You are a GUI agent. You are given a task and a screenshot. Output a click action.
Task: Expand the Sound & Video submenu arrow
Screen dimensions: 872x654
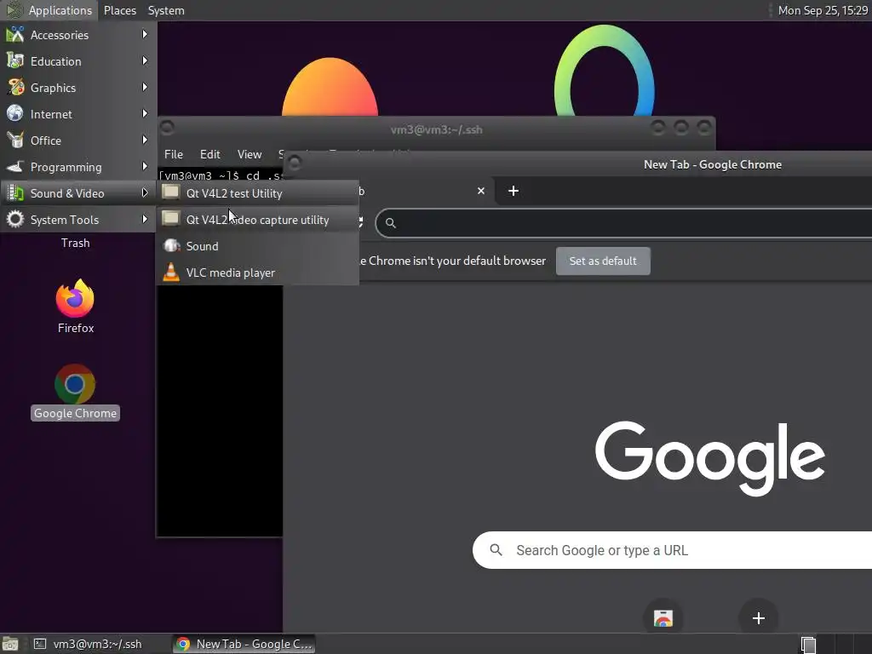point(145,193)
